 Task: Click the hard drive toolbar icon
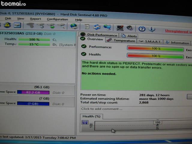(x=17, y=25)
